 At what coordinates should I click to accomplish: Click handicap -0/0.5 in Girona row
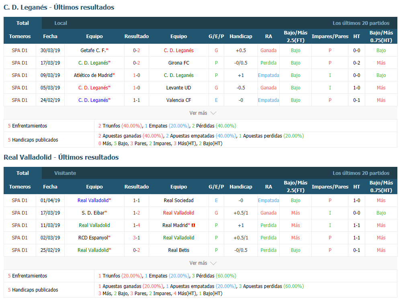241,63
